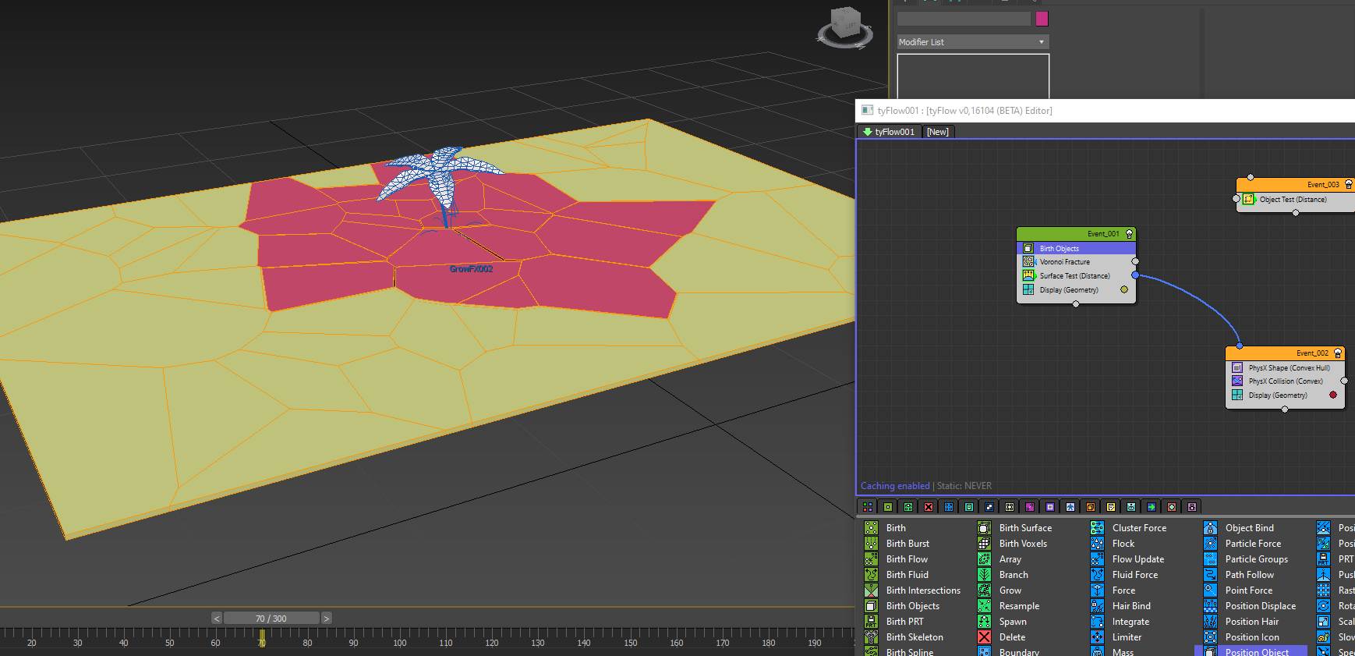
Task: Toggle the Event_001 lightbulb enable icon
Action: 1129,234
